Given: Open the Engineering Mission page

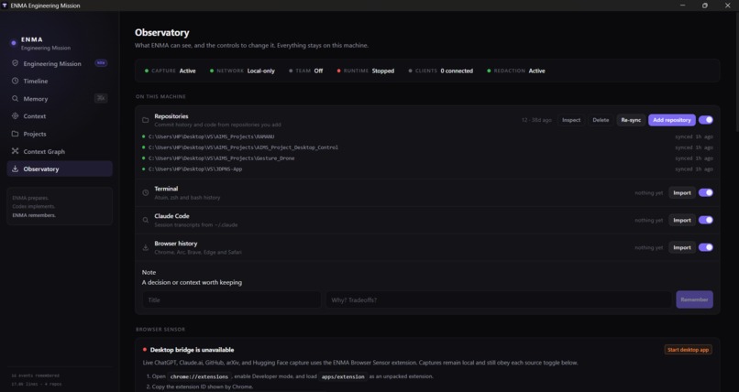Looking at the screenshot, I should coord(60,63).
